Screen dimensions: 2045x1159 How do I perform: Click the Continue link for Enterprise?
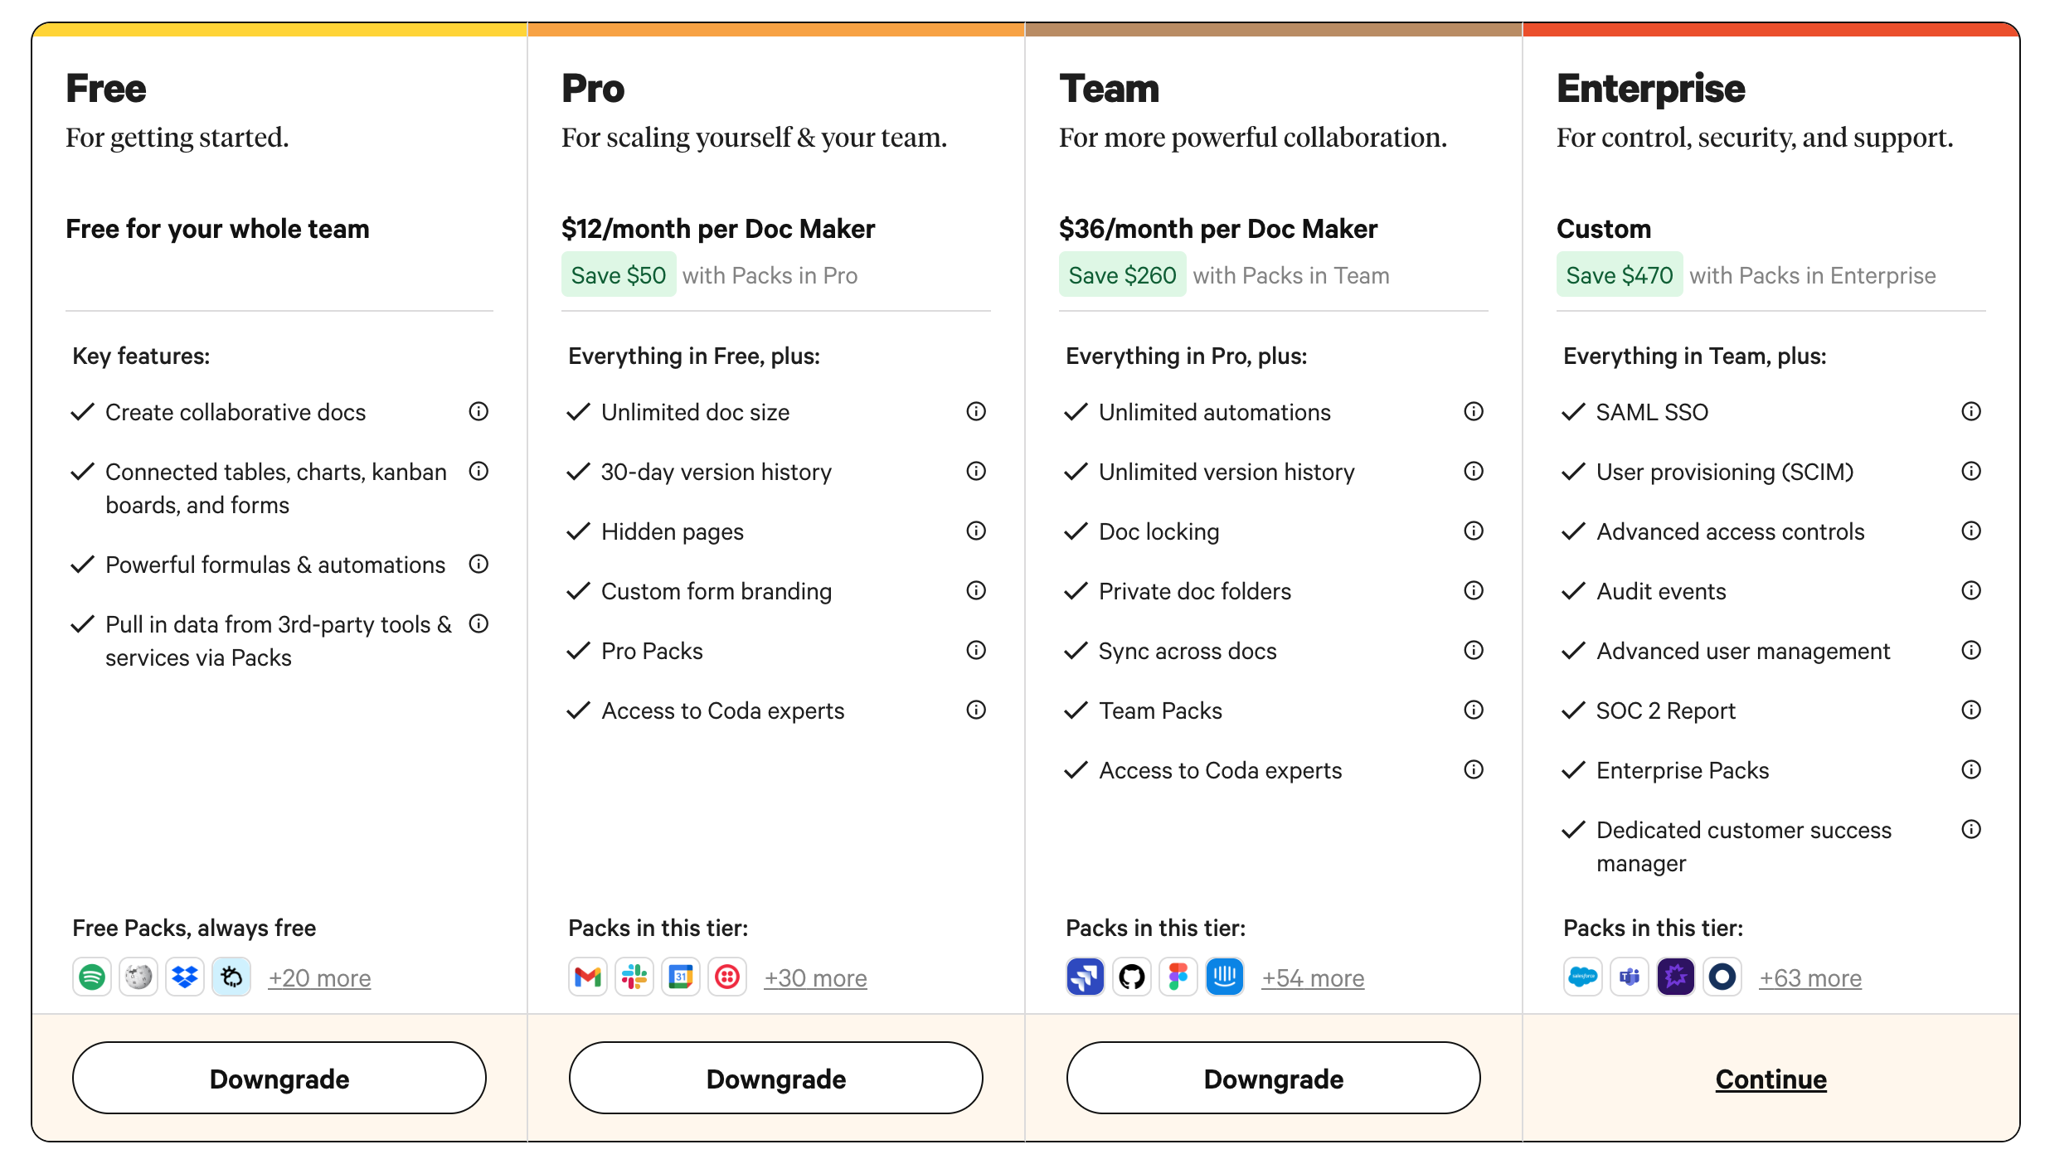(1771, 1079)
